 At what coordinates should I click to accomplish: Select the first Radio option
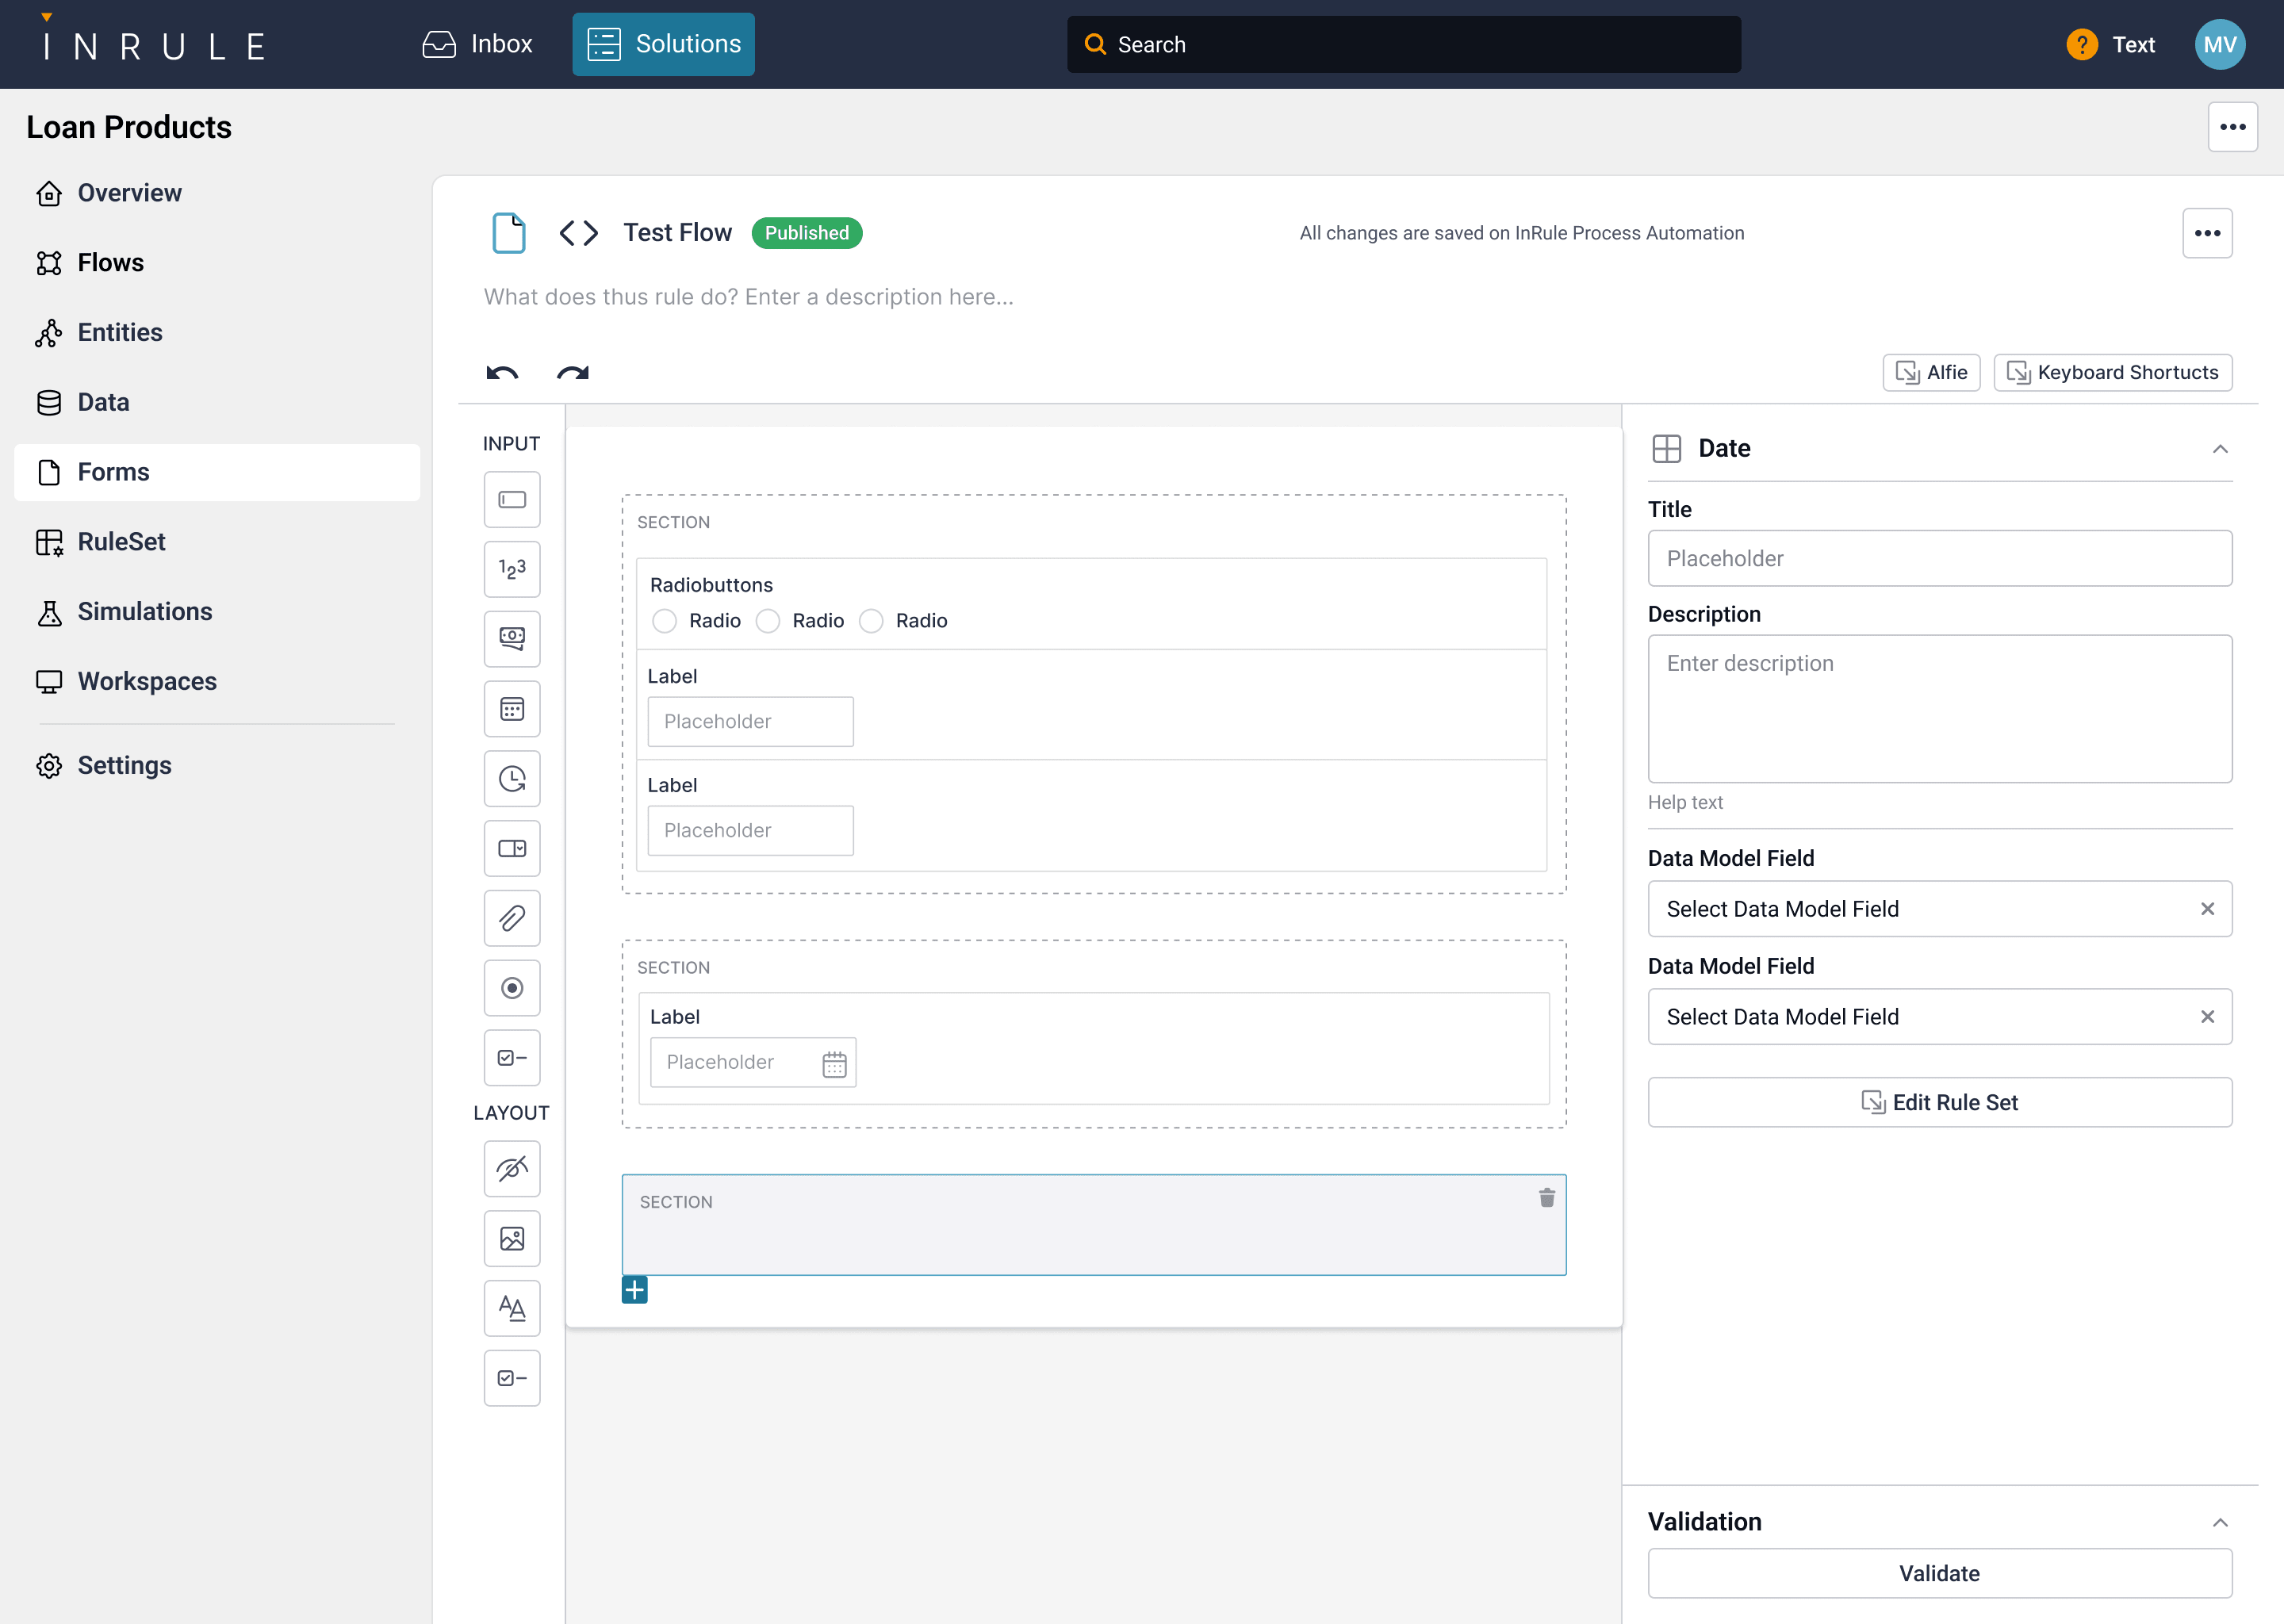click(x=664, y=621)
